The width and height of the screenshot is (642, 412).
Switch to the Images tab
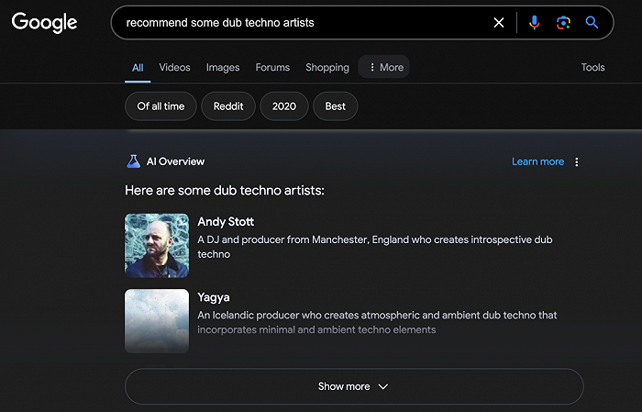223,67
